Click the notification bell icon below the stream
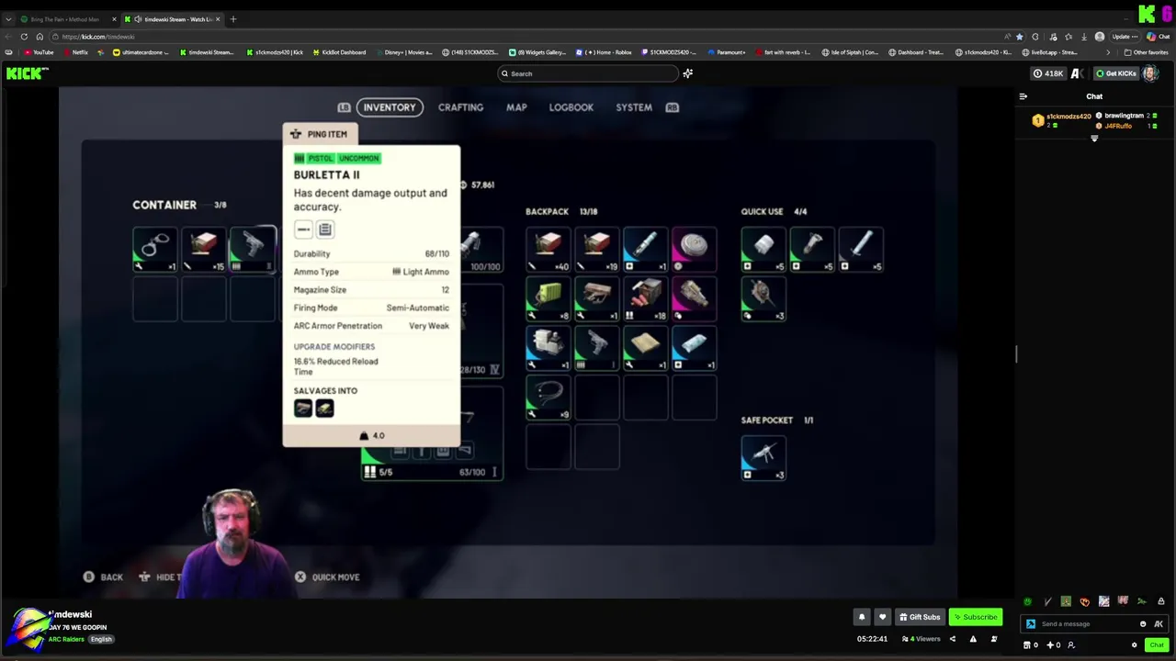 (862, 617)
